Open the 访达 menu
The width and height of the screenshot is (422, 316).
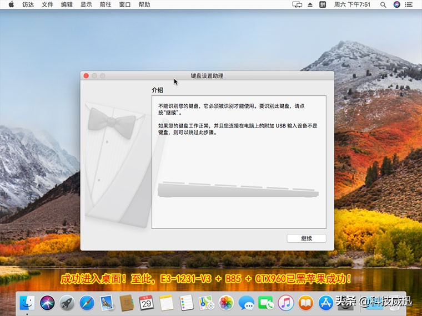pos(28,4)
